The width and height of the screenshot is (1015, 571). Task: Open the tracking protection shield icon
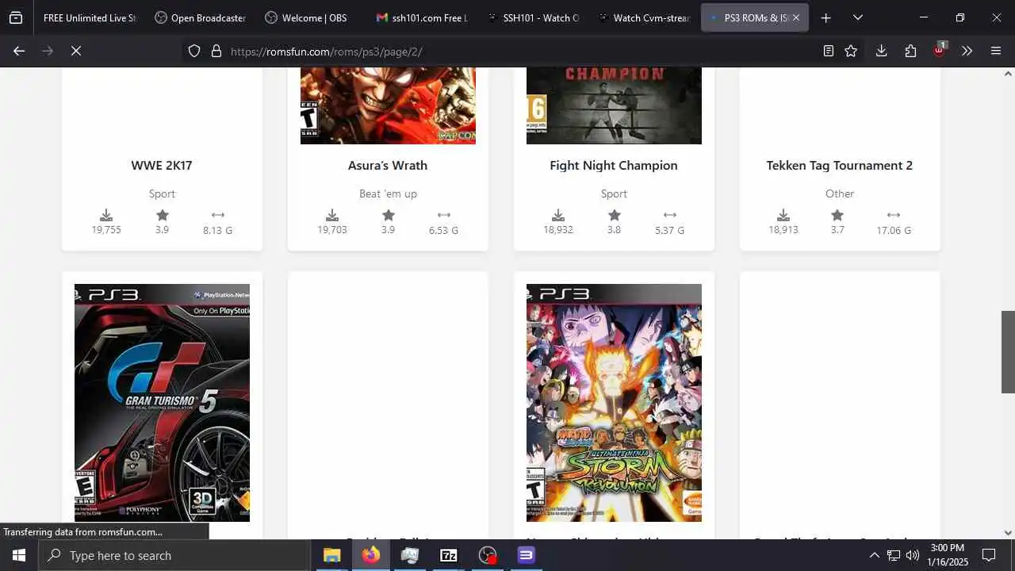(194, 51)
